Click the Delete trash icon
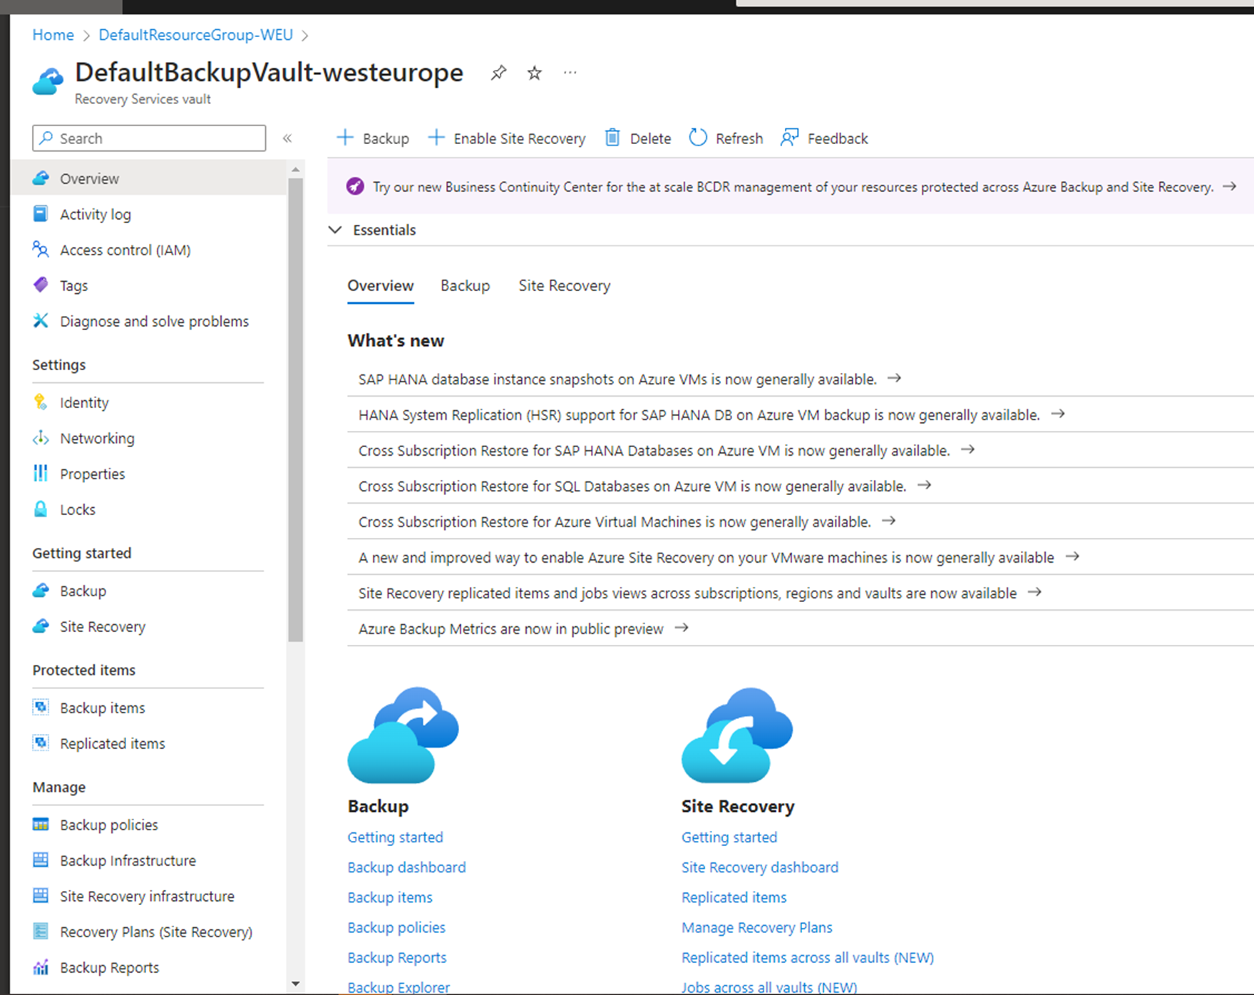The image size is (1254, 995). (612, 138)
